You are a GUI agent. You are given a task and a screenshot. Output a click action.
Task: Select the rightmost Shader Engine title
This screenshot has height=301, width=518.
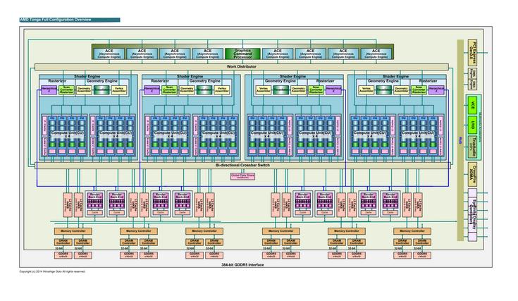396,76
